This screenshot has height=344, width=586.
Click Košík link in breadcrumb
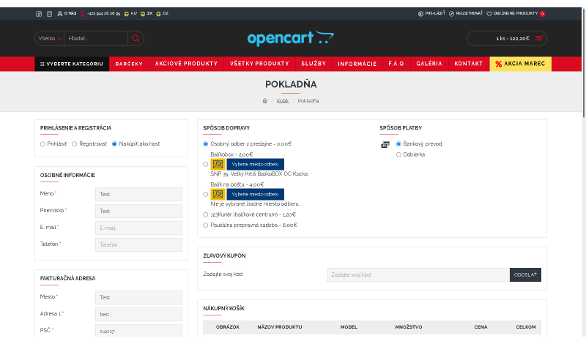tap(282, 100)
